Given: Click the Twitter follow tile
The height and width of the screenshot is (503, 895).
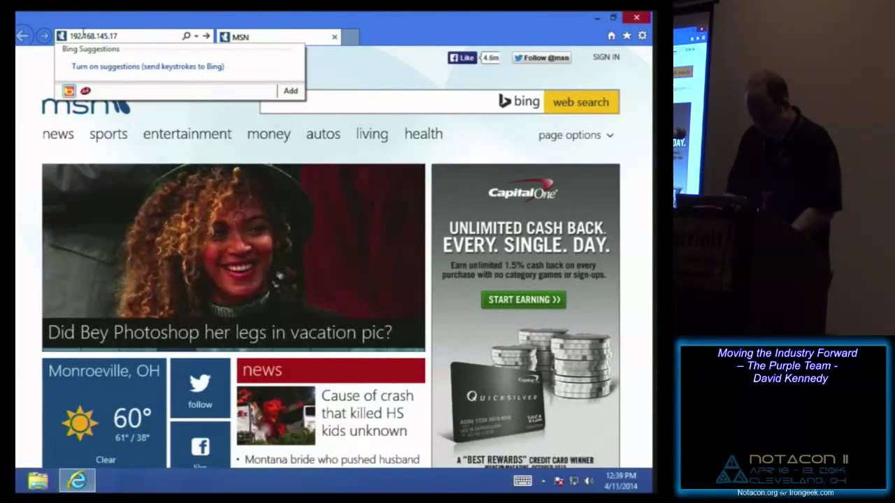Looking at the screenshot, I should 200,388.
